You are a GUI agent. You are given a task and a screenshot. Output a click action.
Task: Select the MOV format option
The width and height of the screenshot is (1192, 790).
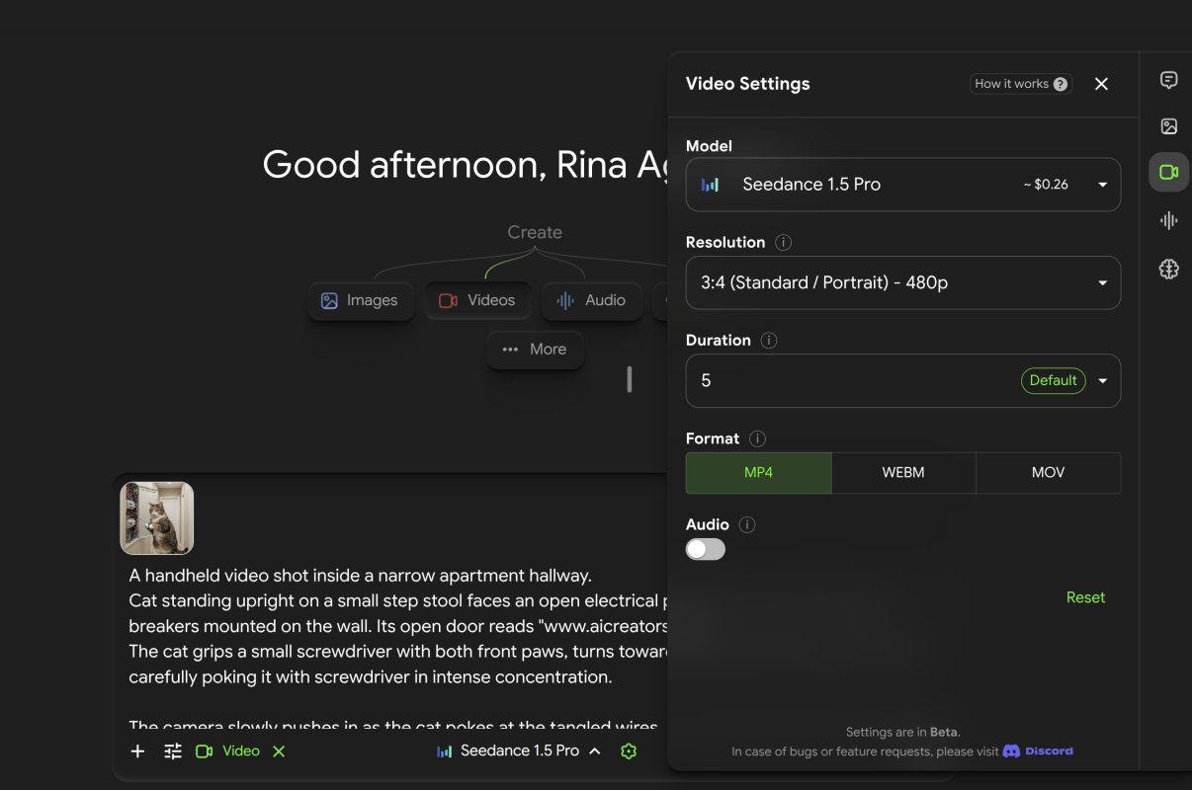1048,472
